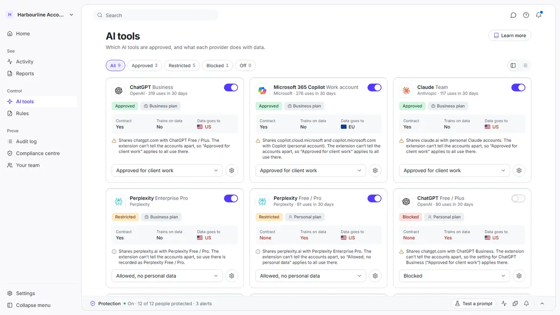Open the chat icon in top bar

(x=513, y=15)
